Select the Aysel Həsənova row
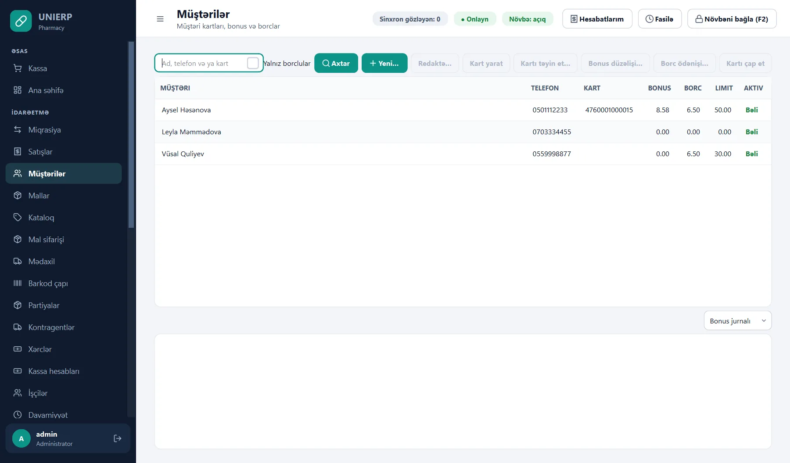The width and height of the screenshot is (790, 463). pyautogui.click(x=463, y=110)
